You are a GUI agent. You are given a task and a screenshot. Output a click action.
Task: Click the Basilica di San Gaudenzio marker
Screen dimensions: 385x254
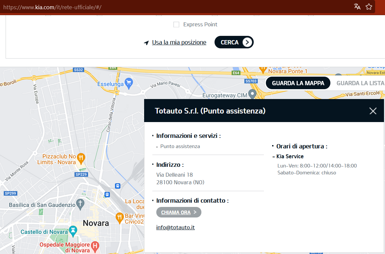click(x=80, y=204)
